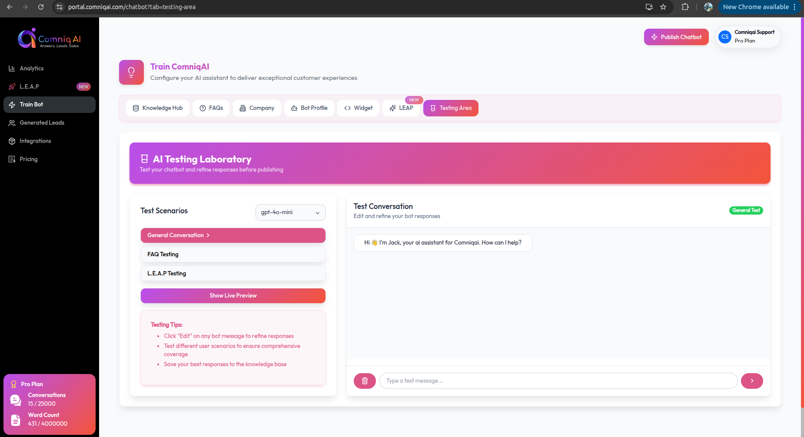Send the test message with arrow button
This screenshot has width=804, height=437.
point(752,381)
